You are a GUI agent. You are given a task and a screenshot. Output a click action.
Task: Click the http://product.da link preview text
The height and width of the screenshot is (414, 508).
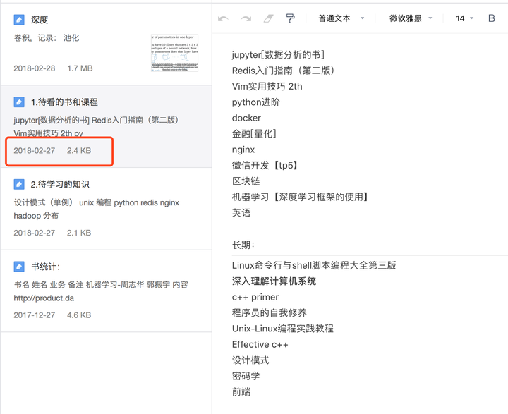(44, 298)
